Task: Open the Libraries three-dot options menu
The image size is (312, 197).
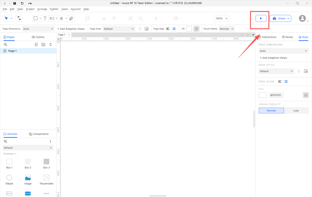Action: (x=51, y=141)
